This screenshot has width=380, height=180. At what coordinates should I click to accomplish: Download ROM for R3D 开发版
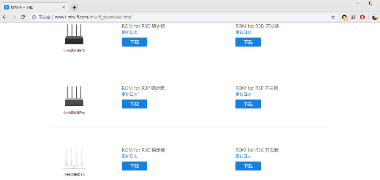click(248, 42)
